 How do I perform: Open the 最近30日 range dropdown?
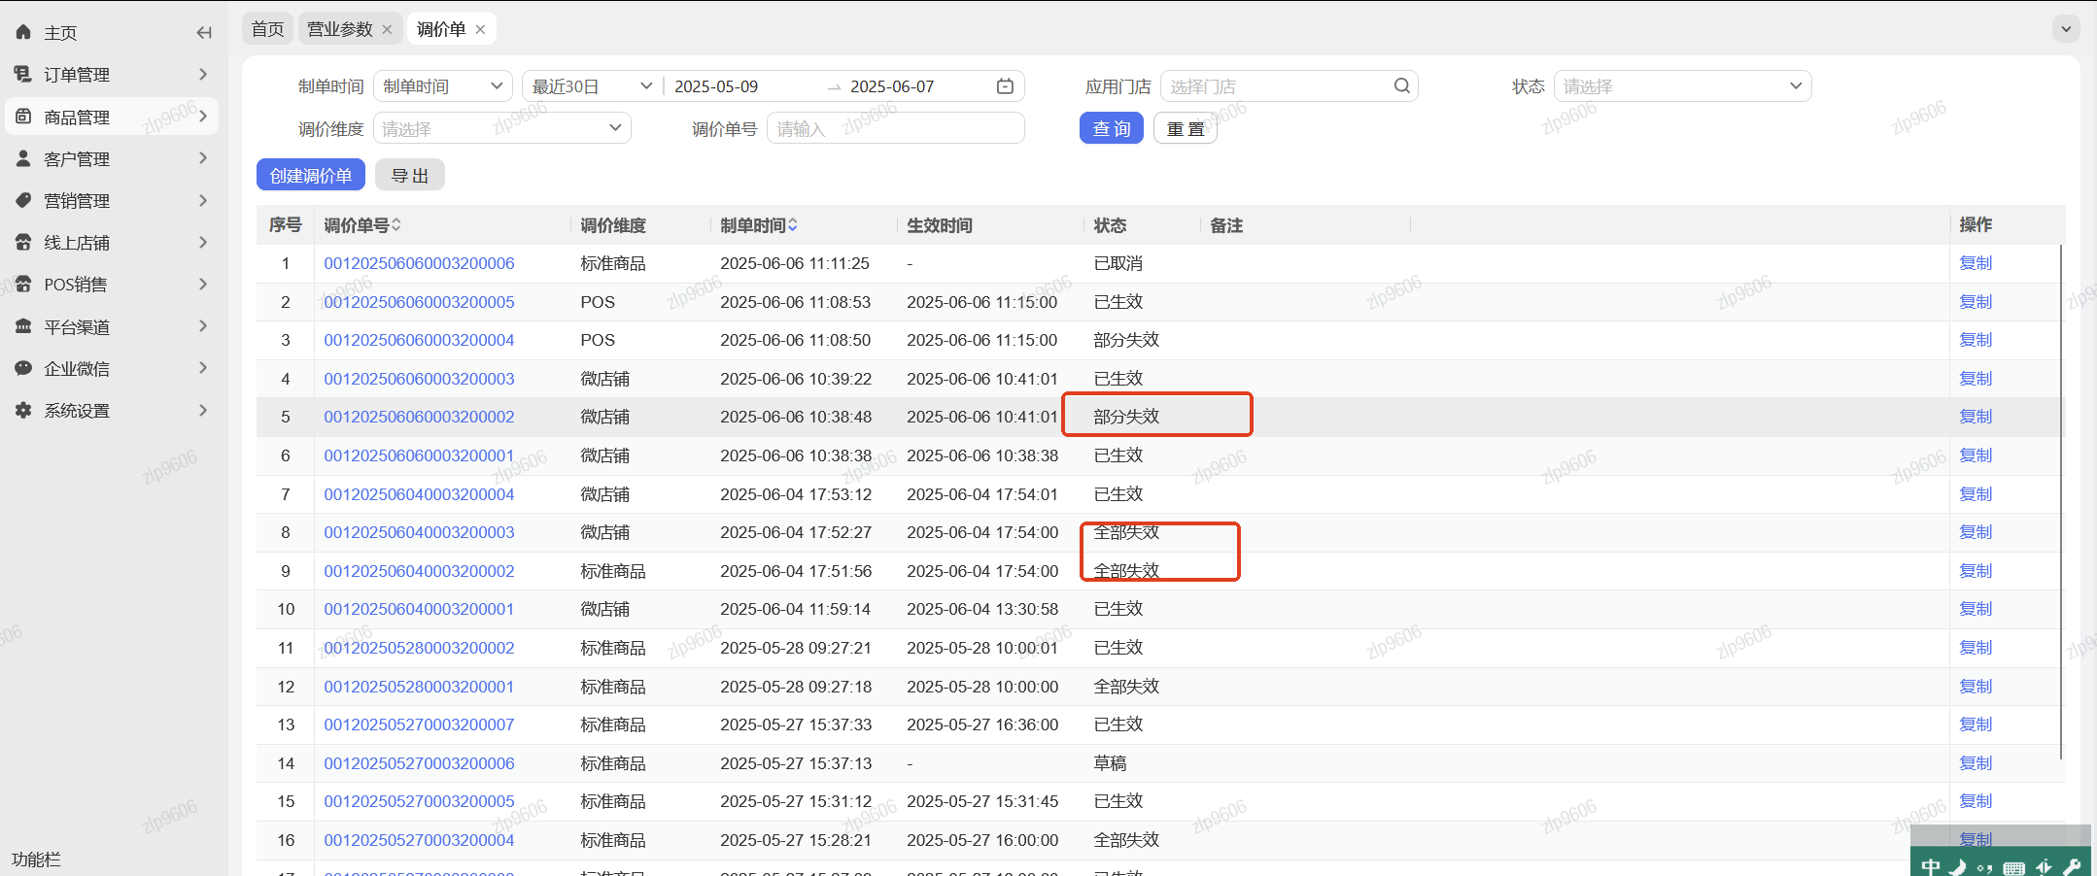click(x=593, y=86)
